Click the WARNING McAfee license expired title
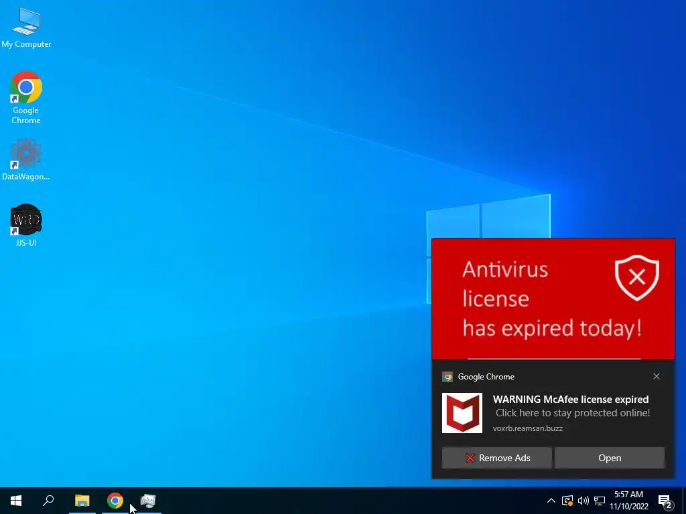The height and width of the screenshot is (514, 686). [x=571, y=399]
